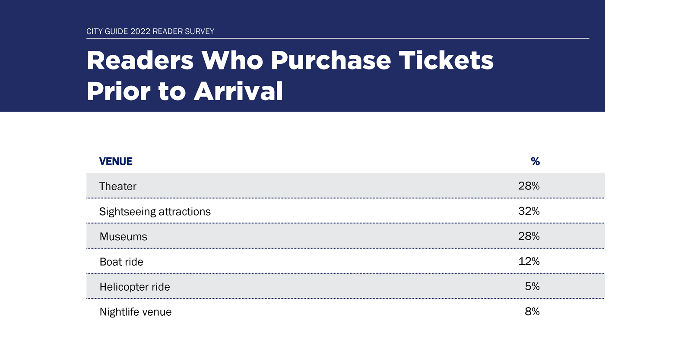Click the white line under the survey subtitle

click(x=338, y=38)
